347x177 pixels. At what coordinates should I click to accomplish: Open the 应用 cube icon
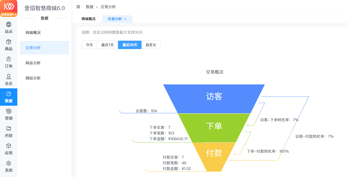pyautogui.click(x=9, y=146)
